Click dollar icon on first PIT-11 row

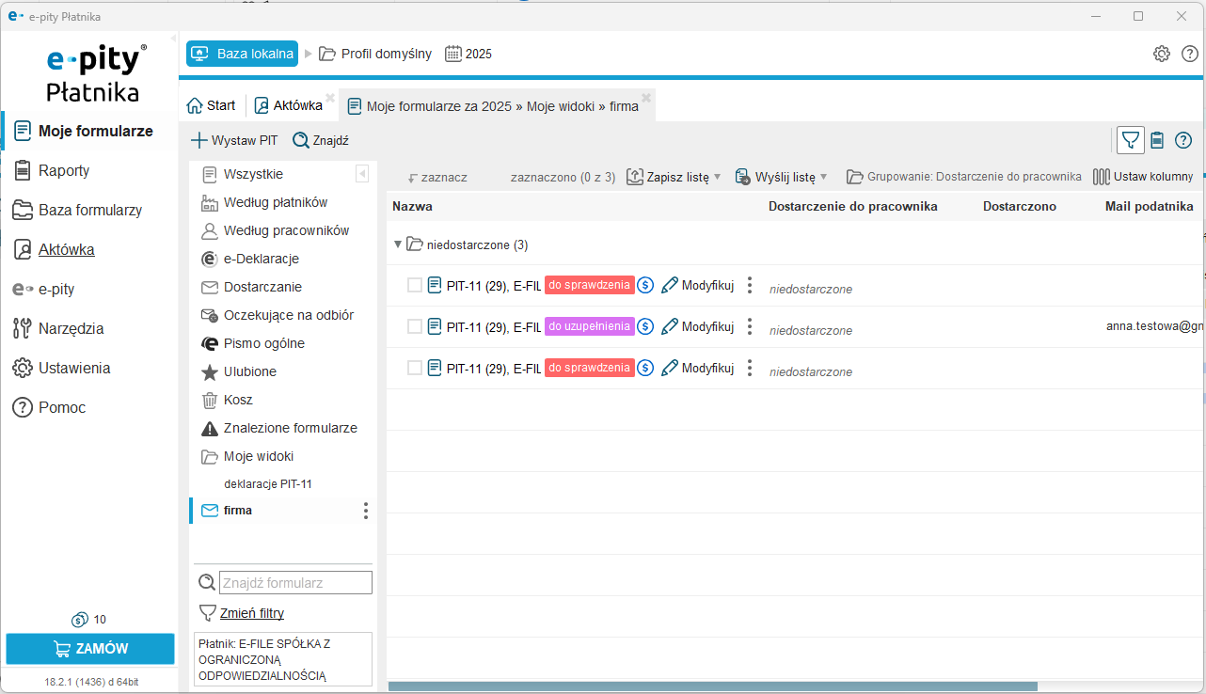pyautogui.click(x=645, y=285)
